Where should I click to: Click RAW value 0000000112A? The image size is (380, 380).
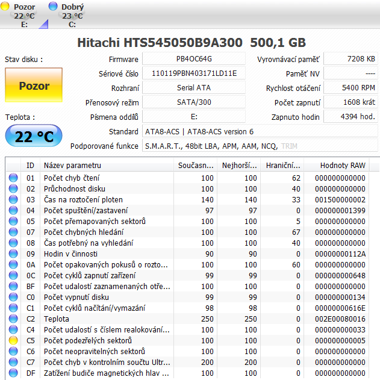click(x=340, y=254)
